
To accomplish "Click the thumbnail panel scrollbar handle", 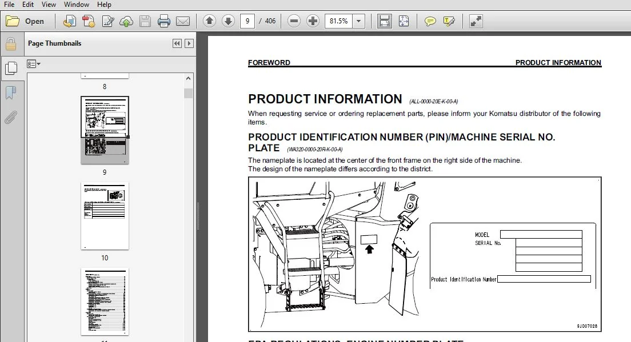I will coord(189,93).
